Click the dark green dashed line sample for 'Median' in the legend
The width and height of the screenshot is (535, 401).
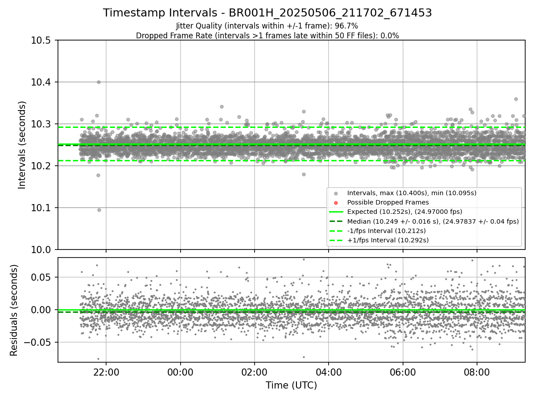click(x=336, y=221)
